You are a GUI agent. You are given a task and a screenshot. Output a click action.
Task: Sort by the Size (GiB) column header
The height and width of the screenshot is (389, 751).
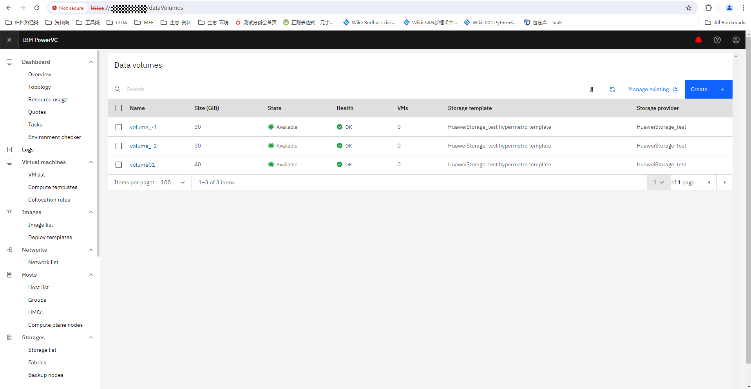pos(206,108)
